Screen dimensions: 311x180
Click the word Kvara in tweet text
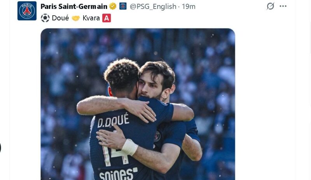[91, 18]
